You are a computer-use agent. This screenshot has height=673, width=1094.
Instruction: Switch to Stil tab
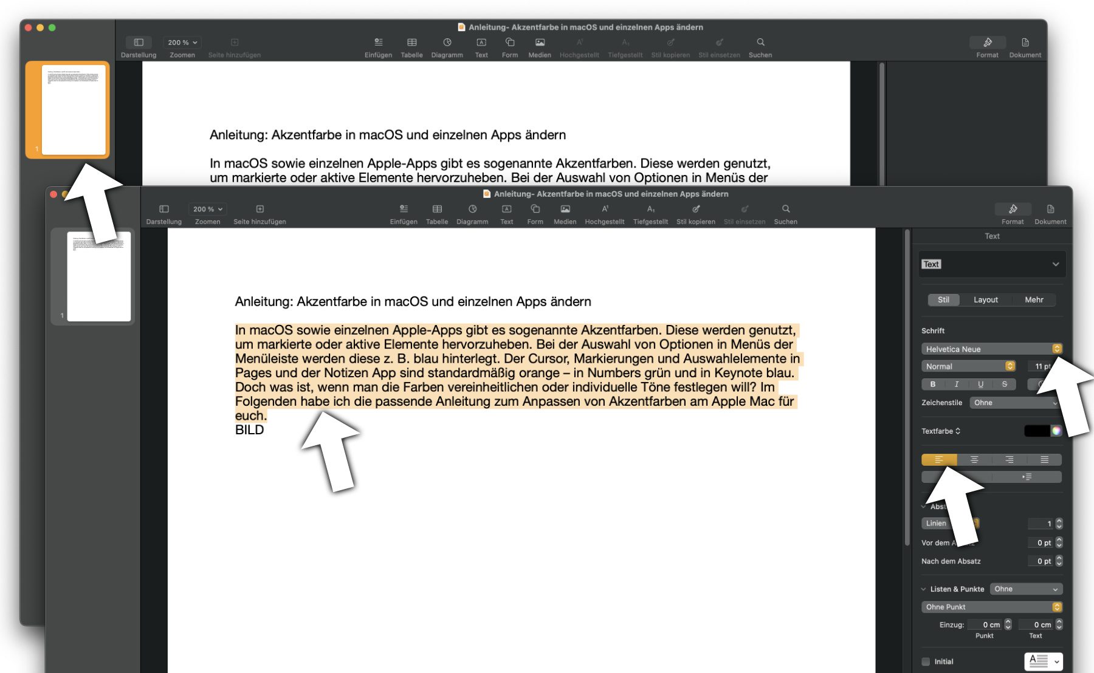[943, 300]
